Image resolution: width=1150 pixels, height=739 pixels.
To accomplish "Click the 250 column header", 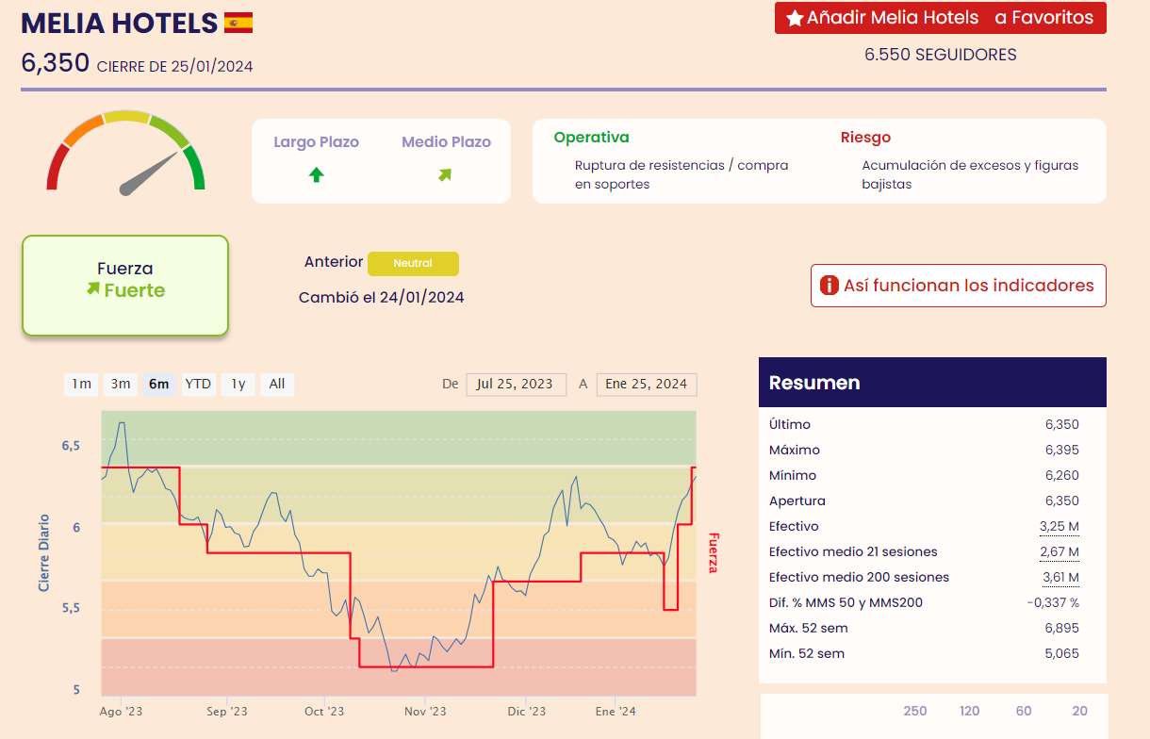I will pyautogui.click(x=915, y=711).
